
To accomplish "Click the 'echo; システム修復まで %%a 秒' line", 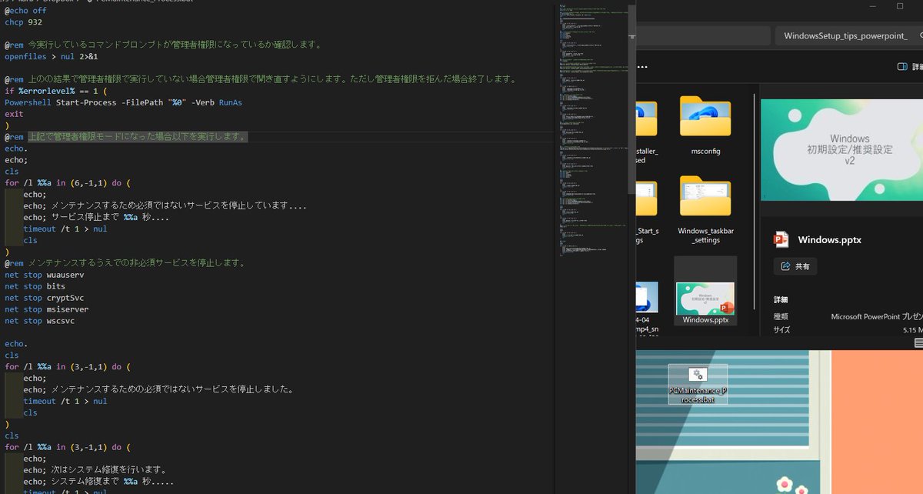I will pyautogui.click(x=98, y=481).
